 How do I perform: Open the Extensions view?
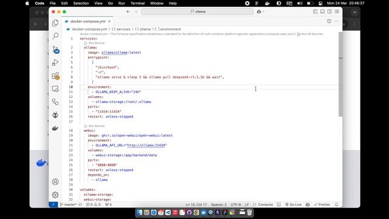click(x=55, y=75)
